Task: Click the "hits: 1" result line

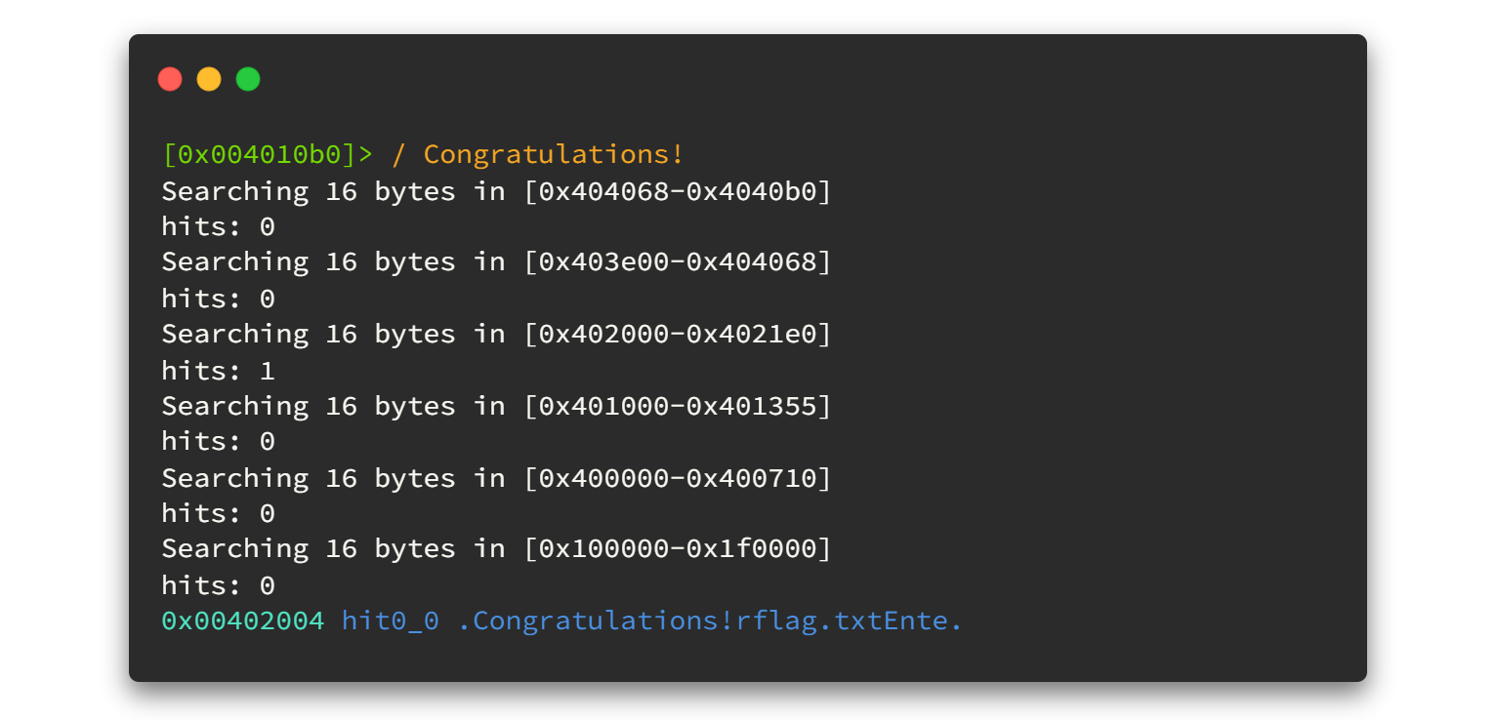Action: pos(218,371)
